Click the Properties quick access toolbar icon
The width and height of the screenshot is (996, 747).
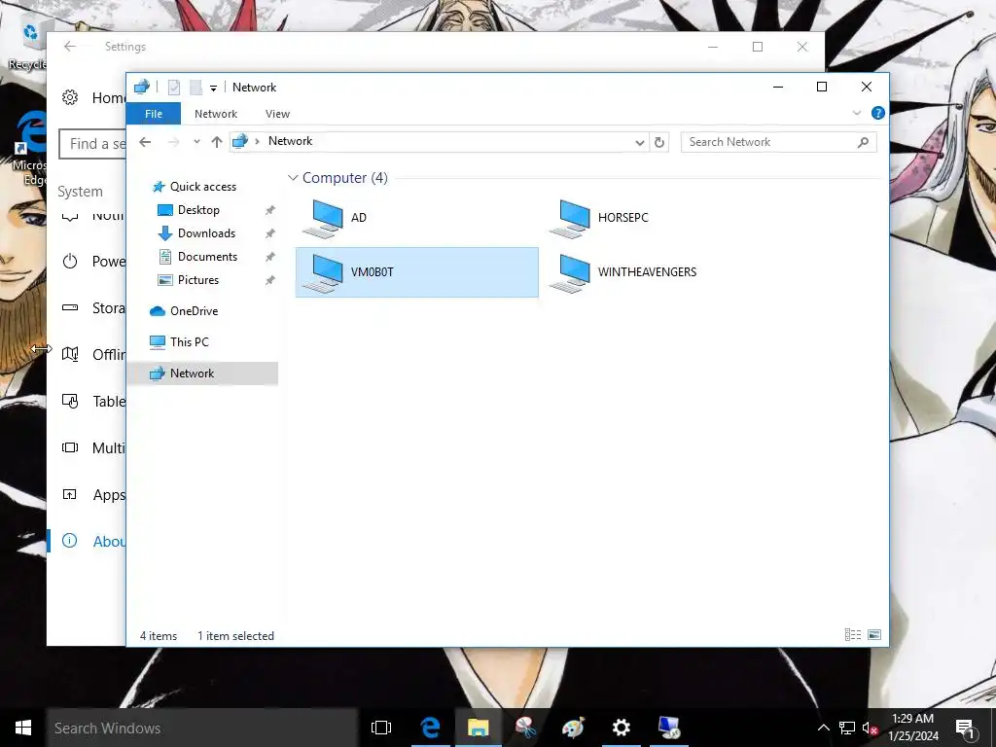click(174, 88)
